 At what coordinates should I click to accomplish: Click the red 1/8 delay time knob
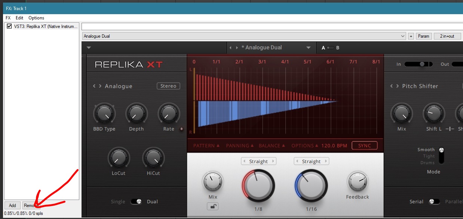[258, 186]
